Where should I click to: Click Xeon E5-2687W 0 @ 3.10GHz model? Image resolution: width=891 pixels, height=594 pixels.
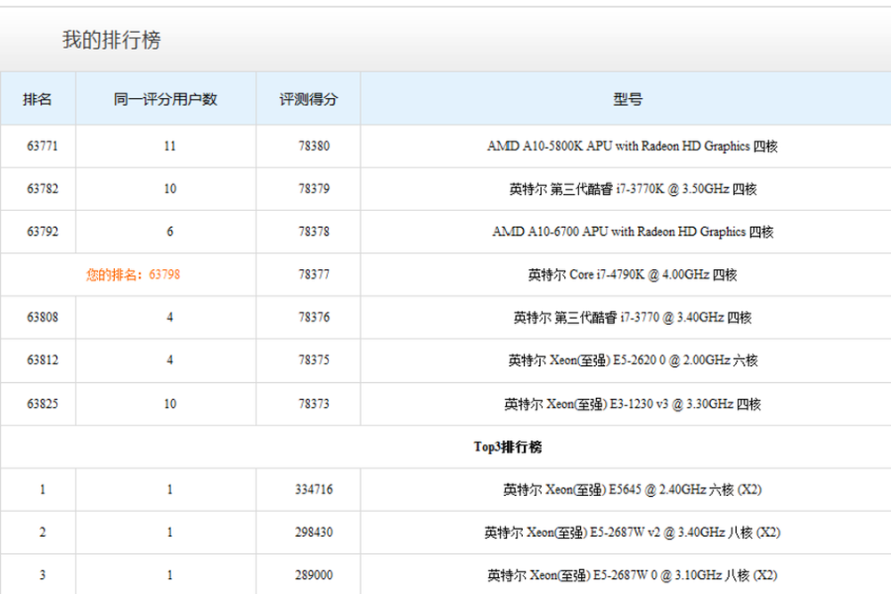[x=632, y=574]
